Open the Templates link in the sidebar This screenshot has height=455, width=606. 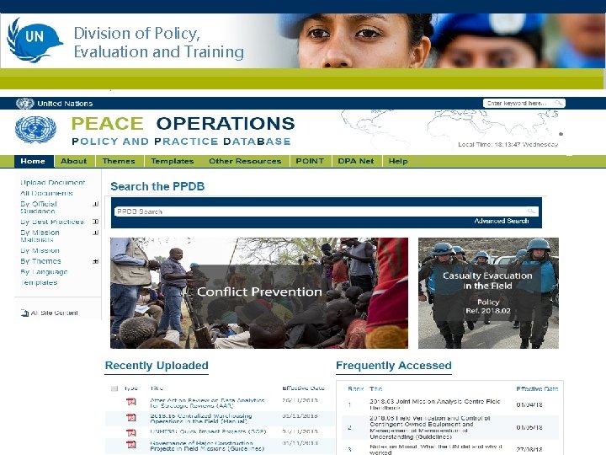point(39,282)
